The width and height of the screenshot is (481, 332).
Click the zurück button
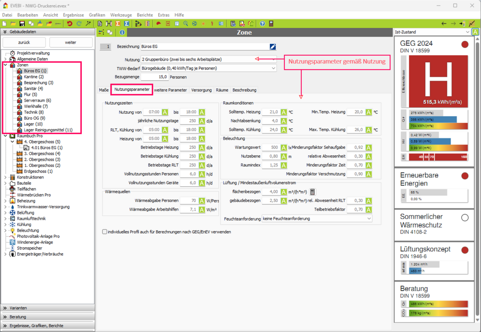coord(24,42)
